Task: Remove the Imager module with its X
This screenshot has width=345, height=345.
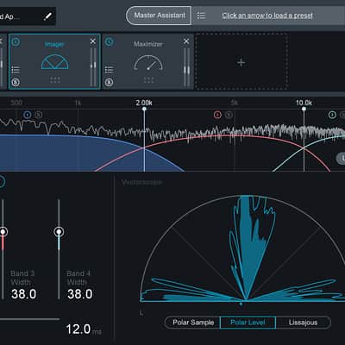Action: [93, 41]
